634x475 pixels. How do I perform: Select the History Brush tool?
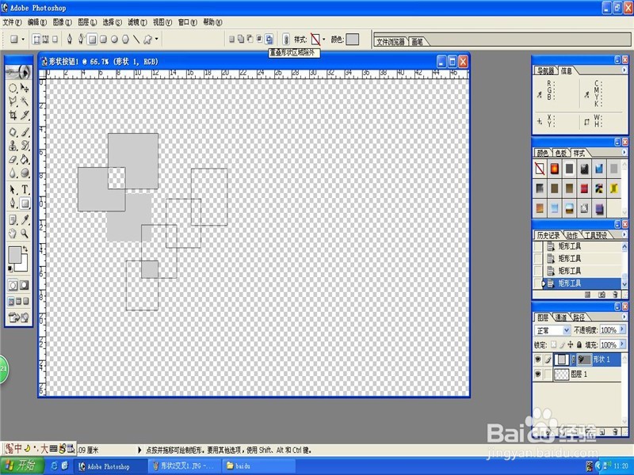tap(25, 146)
